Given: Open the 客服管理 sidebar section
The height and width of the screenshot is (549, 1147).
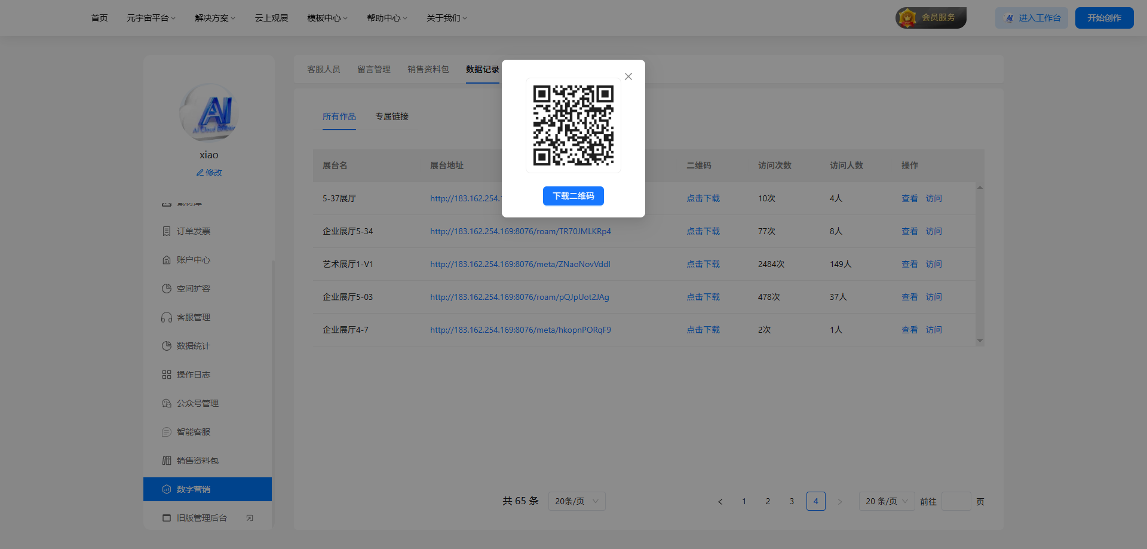Looking at the screenshot, I should pos(192,317).
